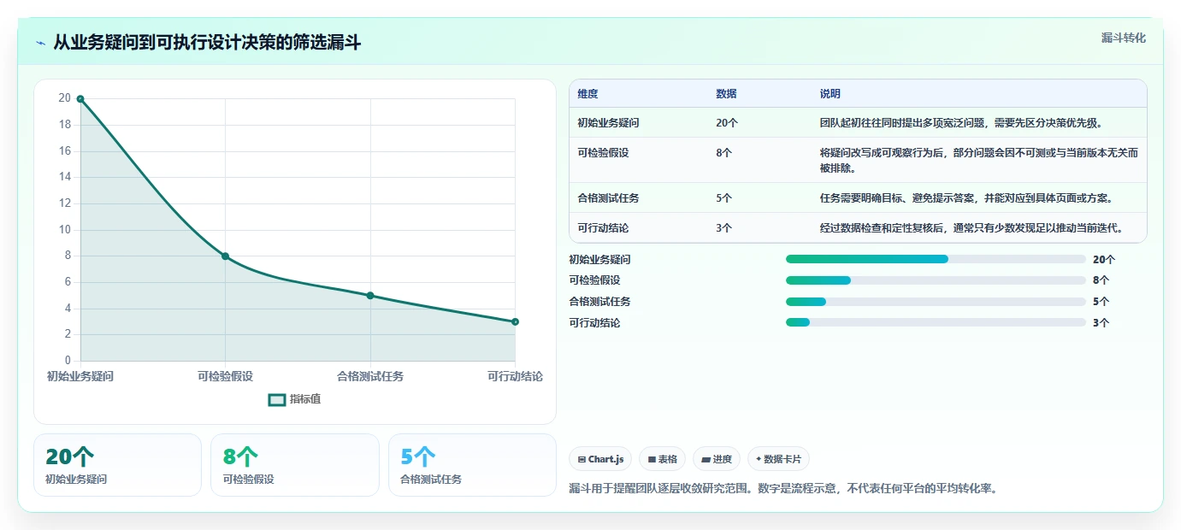
Task: Click the footnote starting with 漏斗用于提醒团队
Action: tap(783, 489)
